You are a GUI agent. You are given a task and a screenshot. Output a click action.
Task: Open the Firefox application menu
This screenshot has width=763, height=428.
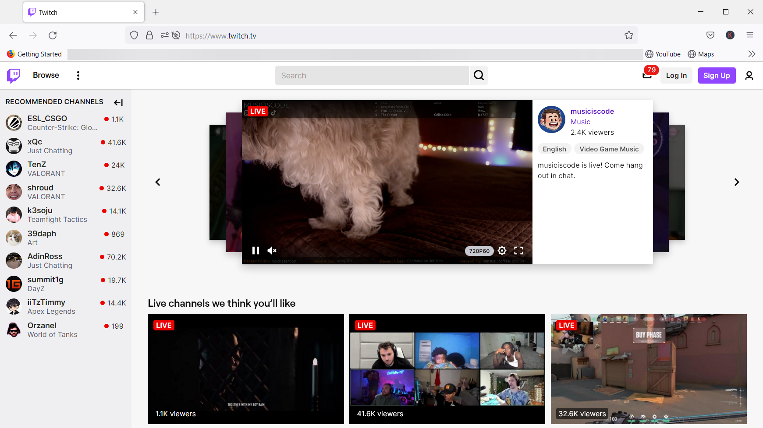pos(750,35)
